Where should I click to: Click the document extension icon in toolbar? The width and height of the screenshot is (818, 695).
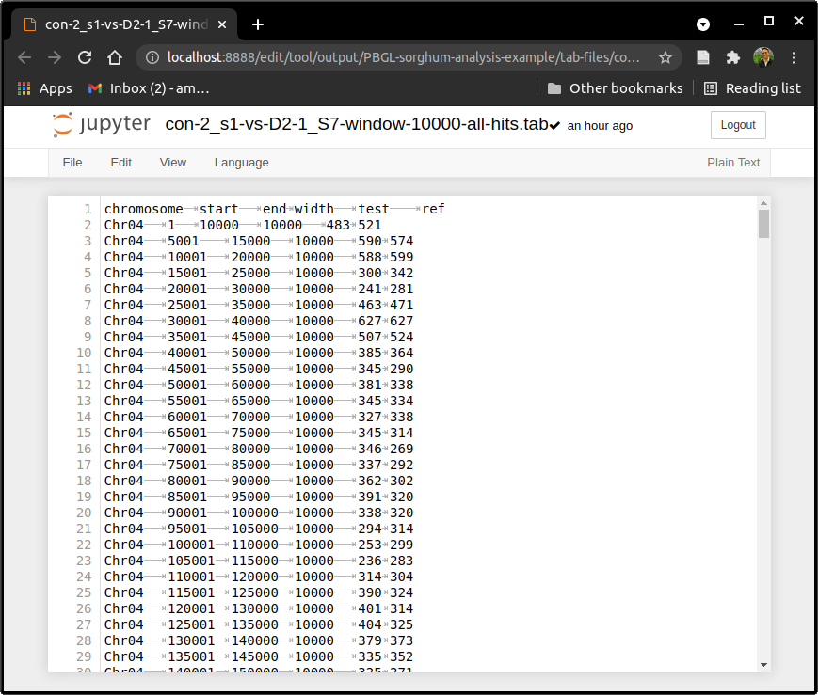703,57
